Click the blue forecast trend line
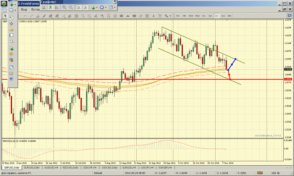Screen dimensions: 294x176 (x=232, y=65)
